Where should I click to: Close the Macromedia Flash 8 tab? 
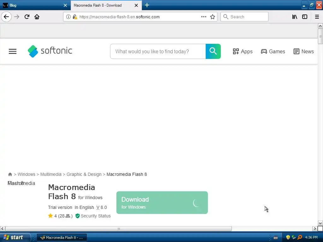pos(136,5)
